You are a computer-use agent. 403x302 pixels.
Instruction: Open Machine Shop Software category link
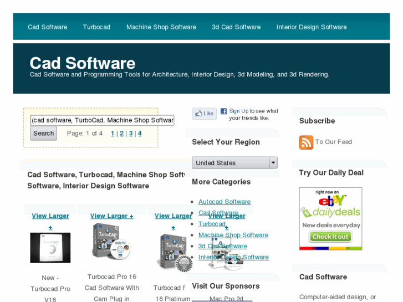tap(233, 235)
